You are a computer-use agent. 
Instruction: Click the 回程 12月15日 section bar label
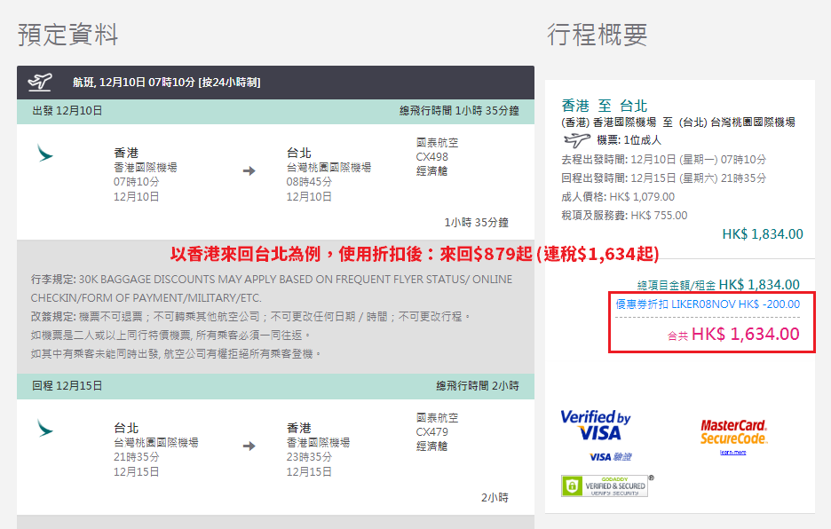point(67,386)
